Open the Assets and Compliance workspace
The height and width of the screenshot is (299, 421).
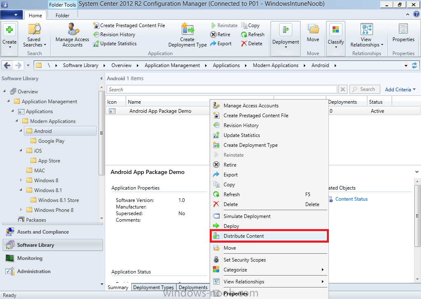[53, 232]
